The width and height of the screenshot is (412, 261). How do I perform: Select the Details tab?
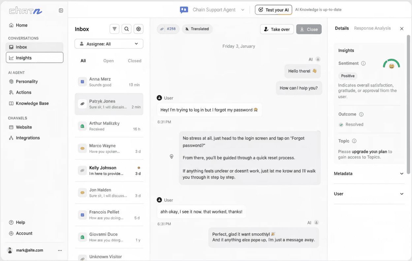tap(342, 28)
